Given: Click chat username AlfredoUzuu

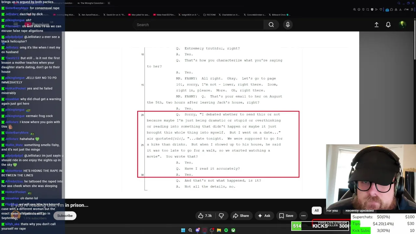Looking at the screenshot, I should point(14,182).
